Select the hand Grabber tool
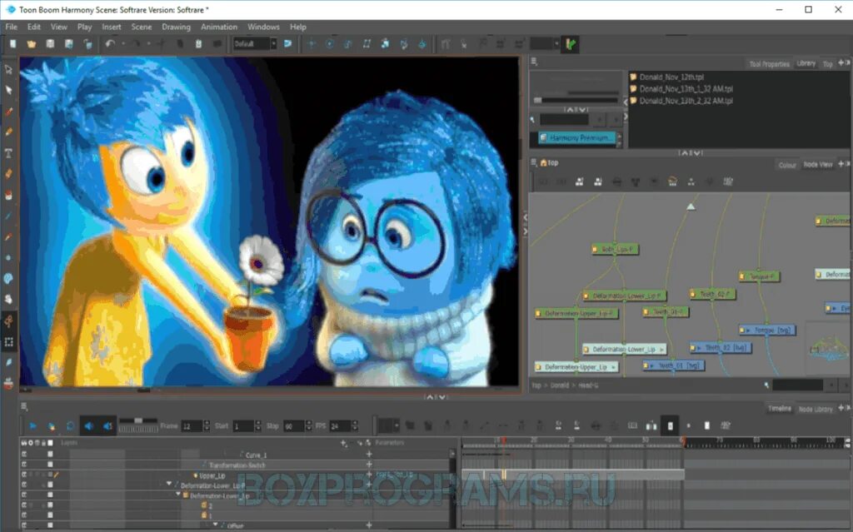853x532 pixels. point(8,299)
